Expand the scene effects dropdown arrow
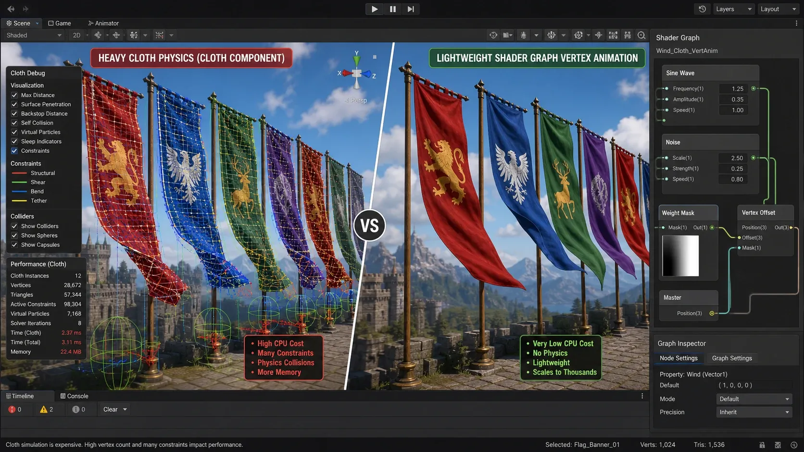Screen dimensions: 804x452 [145, 35]
